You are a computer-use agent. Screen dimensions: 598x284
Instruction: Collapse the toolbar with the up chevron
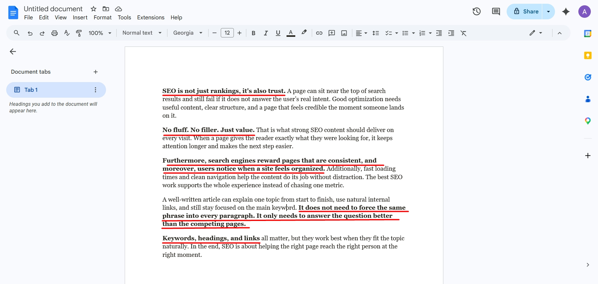point(560,33)
